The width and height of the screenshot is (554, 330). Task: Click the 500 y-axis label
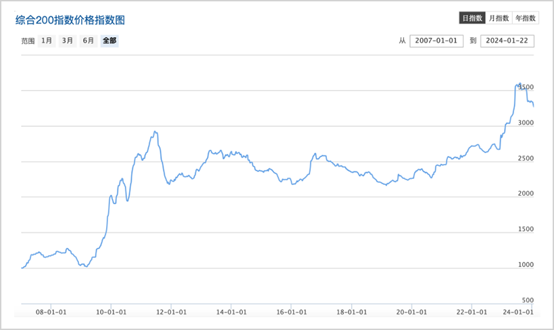(x=528, y=300)
